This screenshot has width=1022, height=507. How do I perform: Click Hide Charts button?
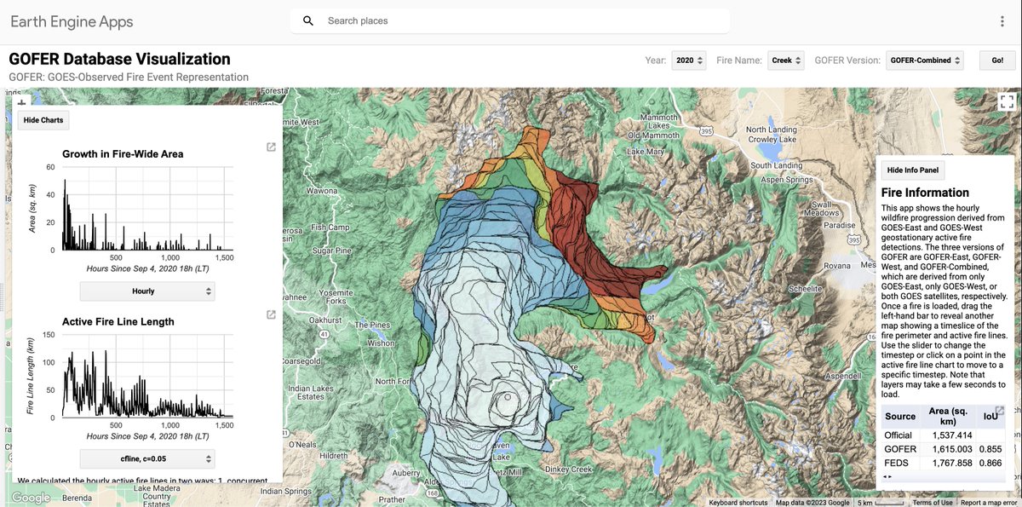[43, 120]
